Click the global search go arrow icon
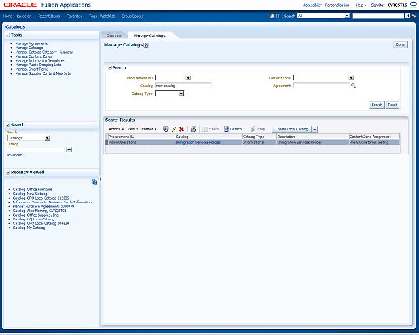 point(407,16)
